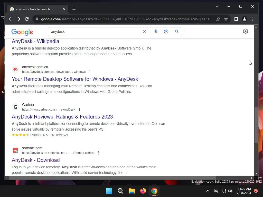Image resolution: width=263 pixels, height=197 pixels.
Task: Close the anydesk Google Search tab
Action: tap(64, 9)
